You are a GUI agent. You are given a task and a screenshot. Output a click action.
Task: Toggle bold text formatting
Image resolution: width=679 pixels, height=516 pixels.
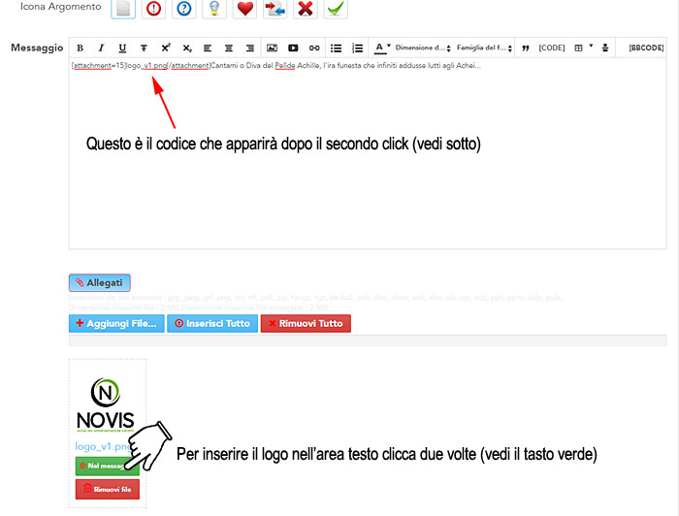tap(80, 48)
